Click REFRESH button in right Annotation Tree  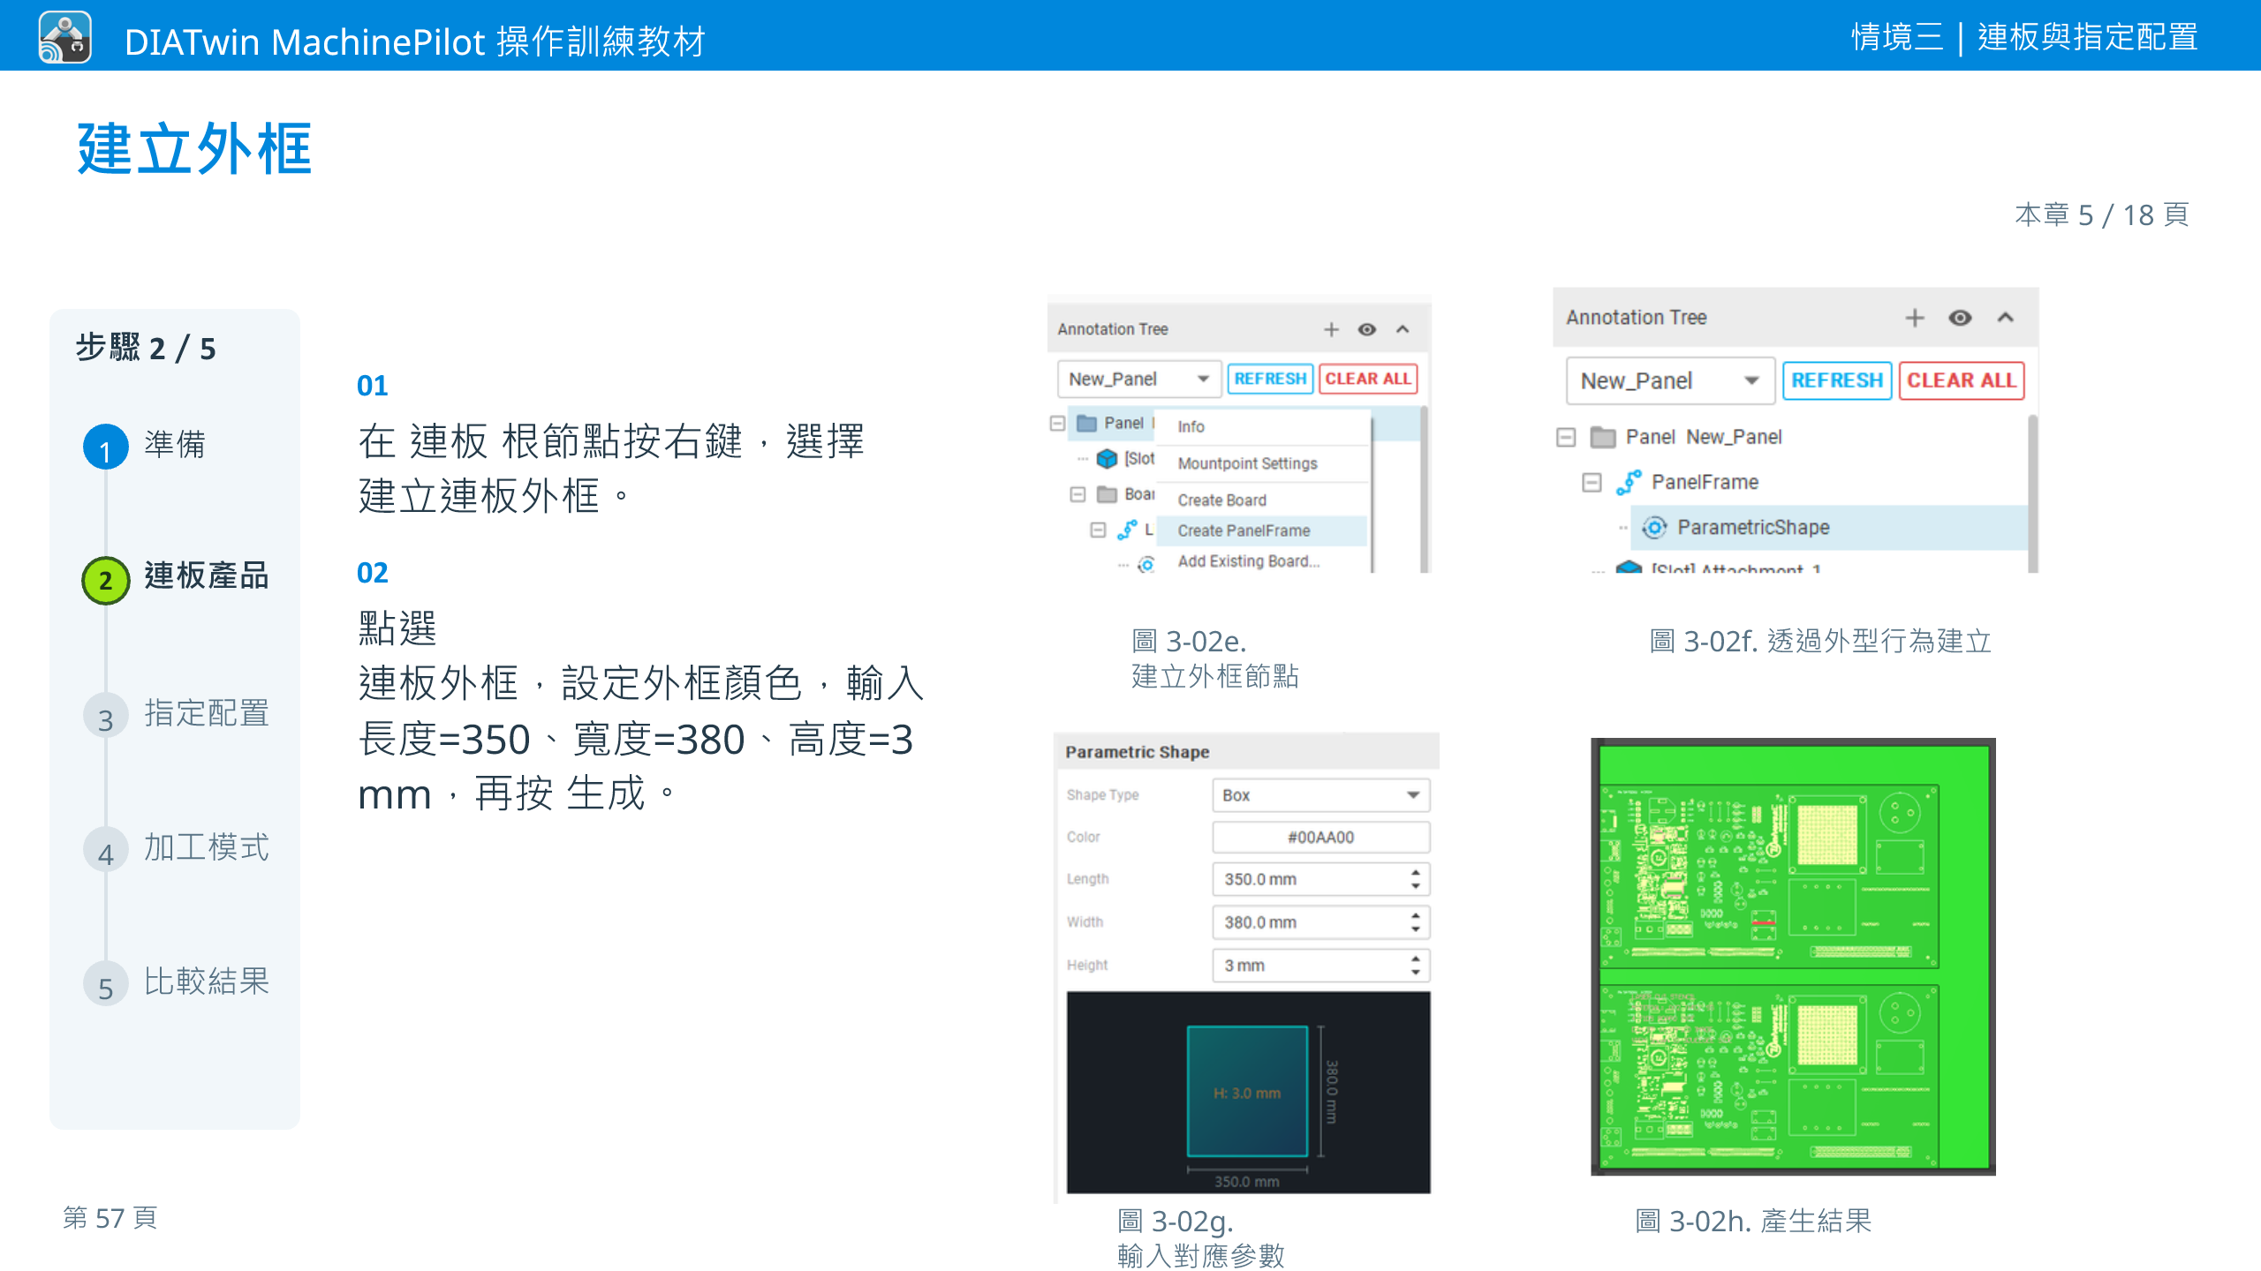click(1837, 380)
